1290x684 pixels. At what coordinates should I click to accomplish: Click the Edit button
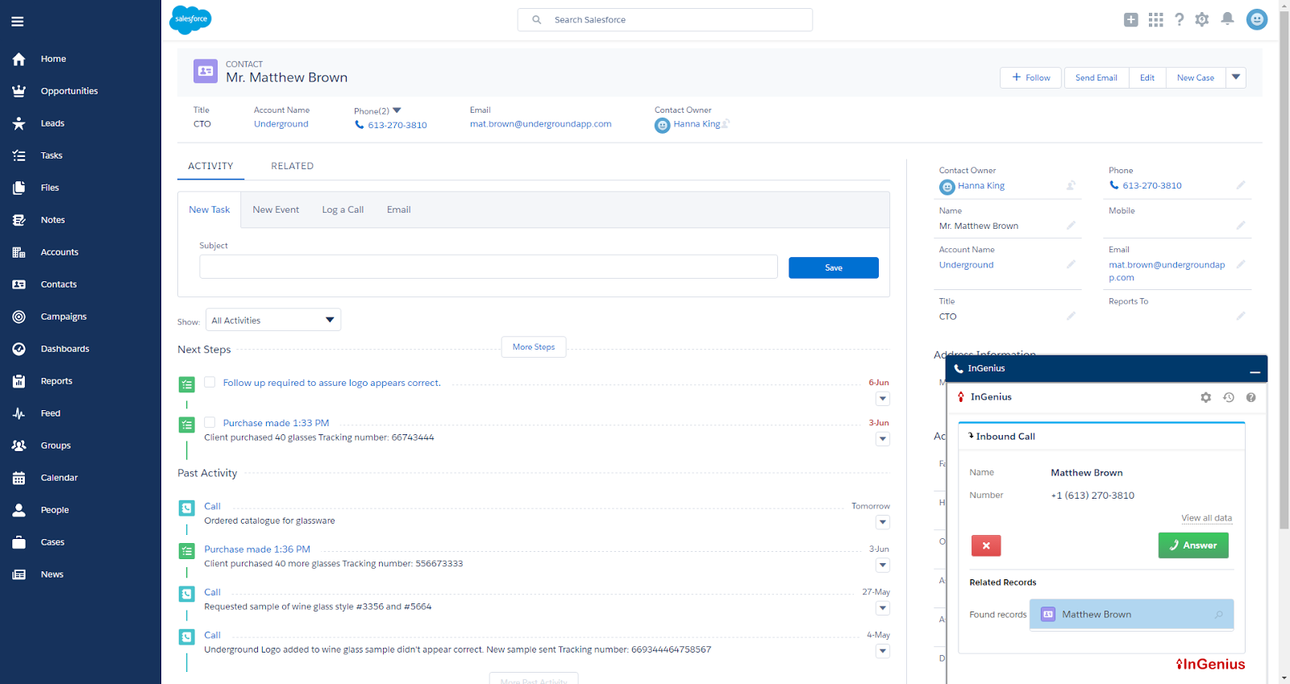(1147, 77)
